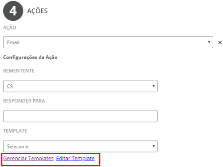
Task: Select the CS value in the sender dropdown
Action: coord(10,86)
